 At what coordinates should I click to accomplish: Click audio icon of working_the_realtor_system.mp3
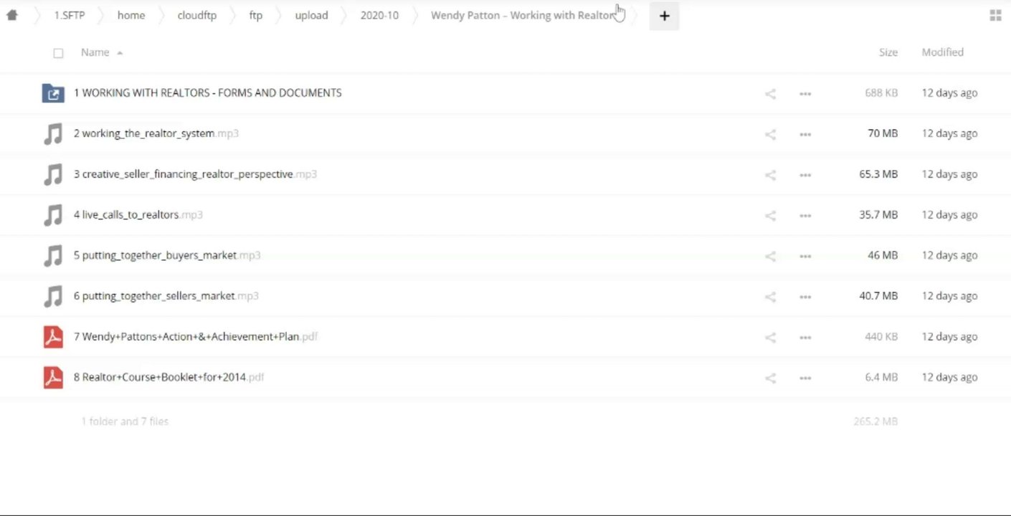[53, 134]
